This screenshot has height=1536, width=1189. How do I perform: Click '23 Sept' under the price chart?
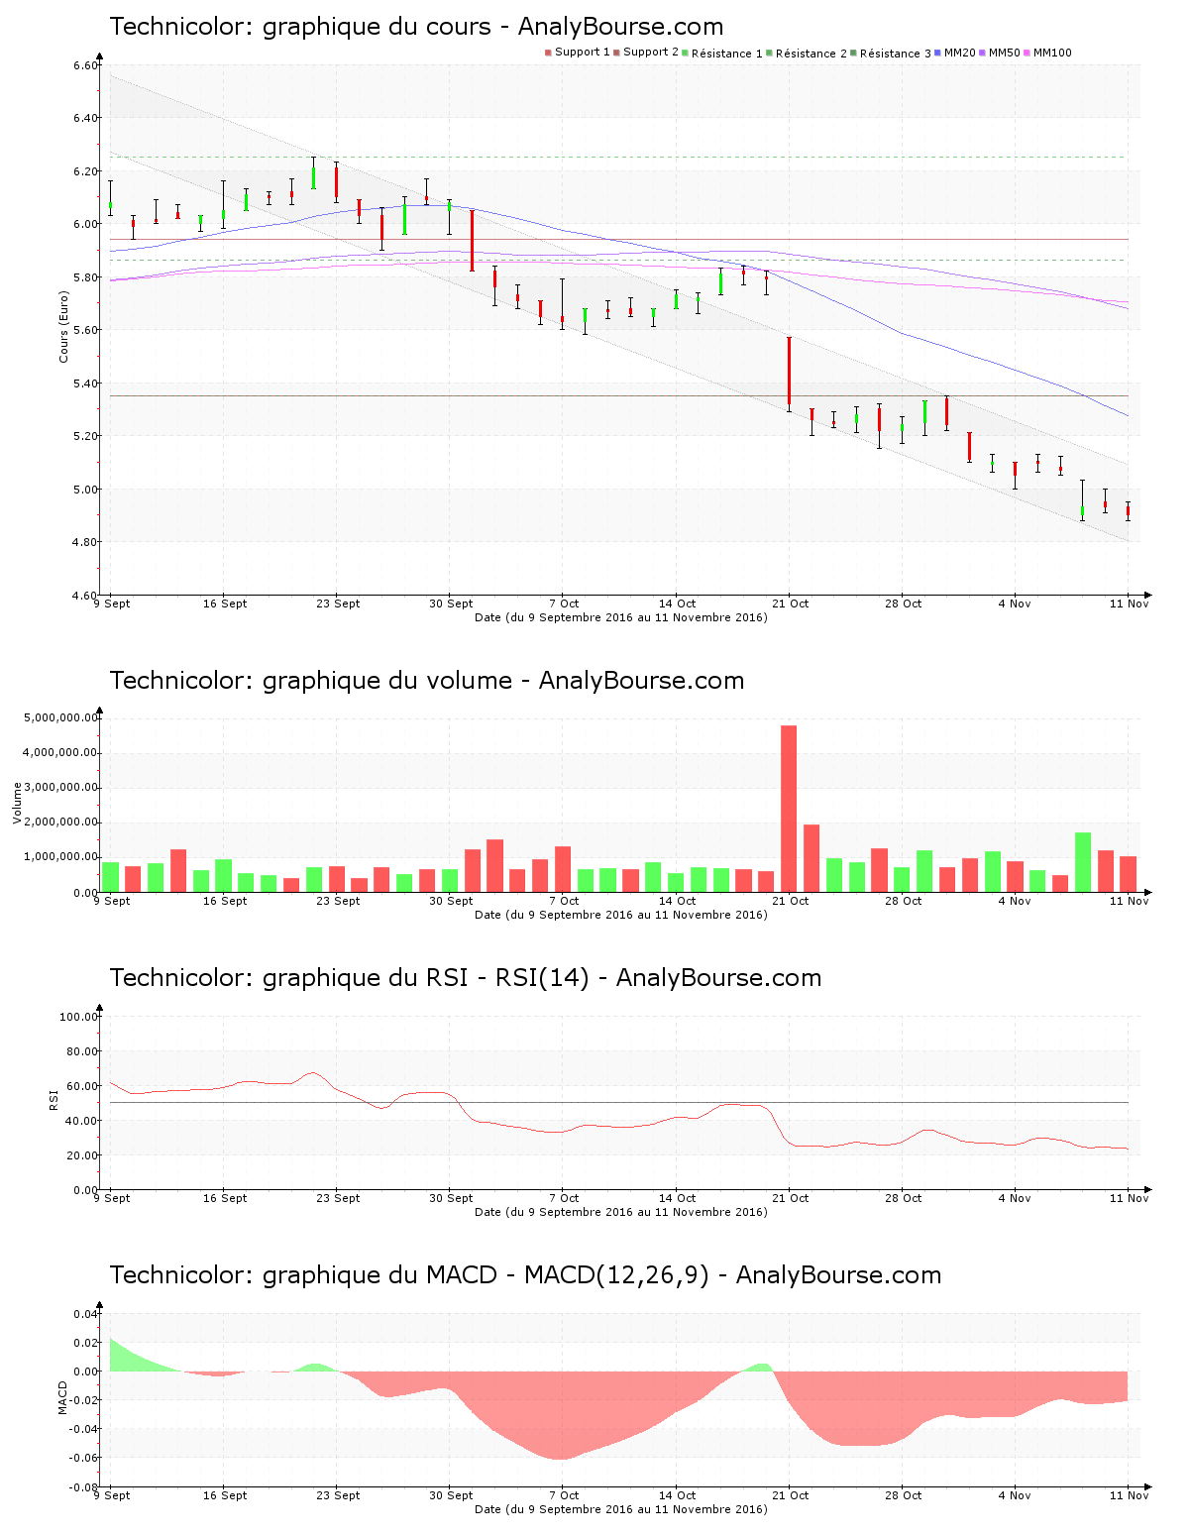(x=338, y=603)
